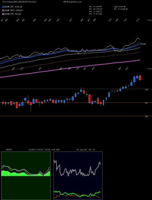Select the 'DOW PT: 98.82' label
Image resolution: width=152 pixels, height=200 pixels.
click(x=12, y=14)
